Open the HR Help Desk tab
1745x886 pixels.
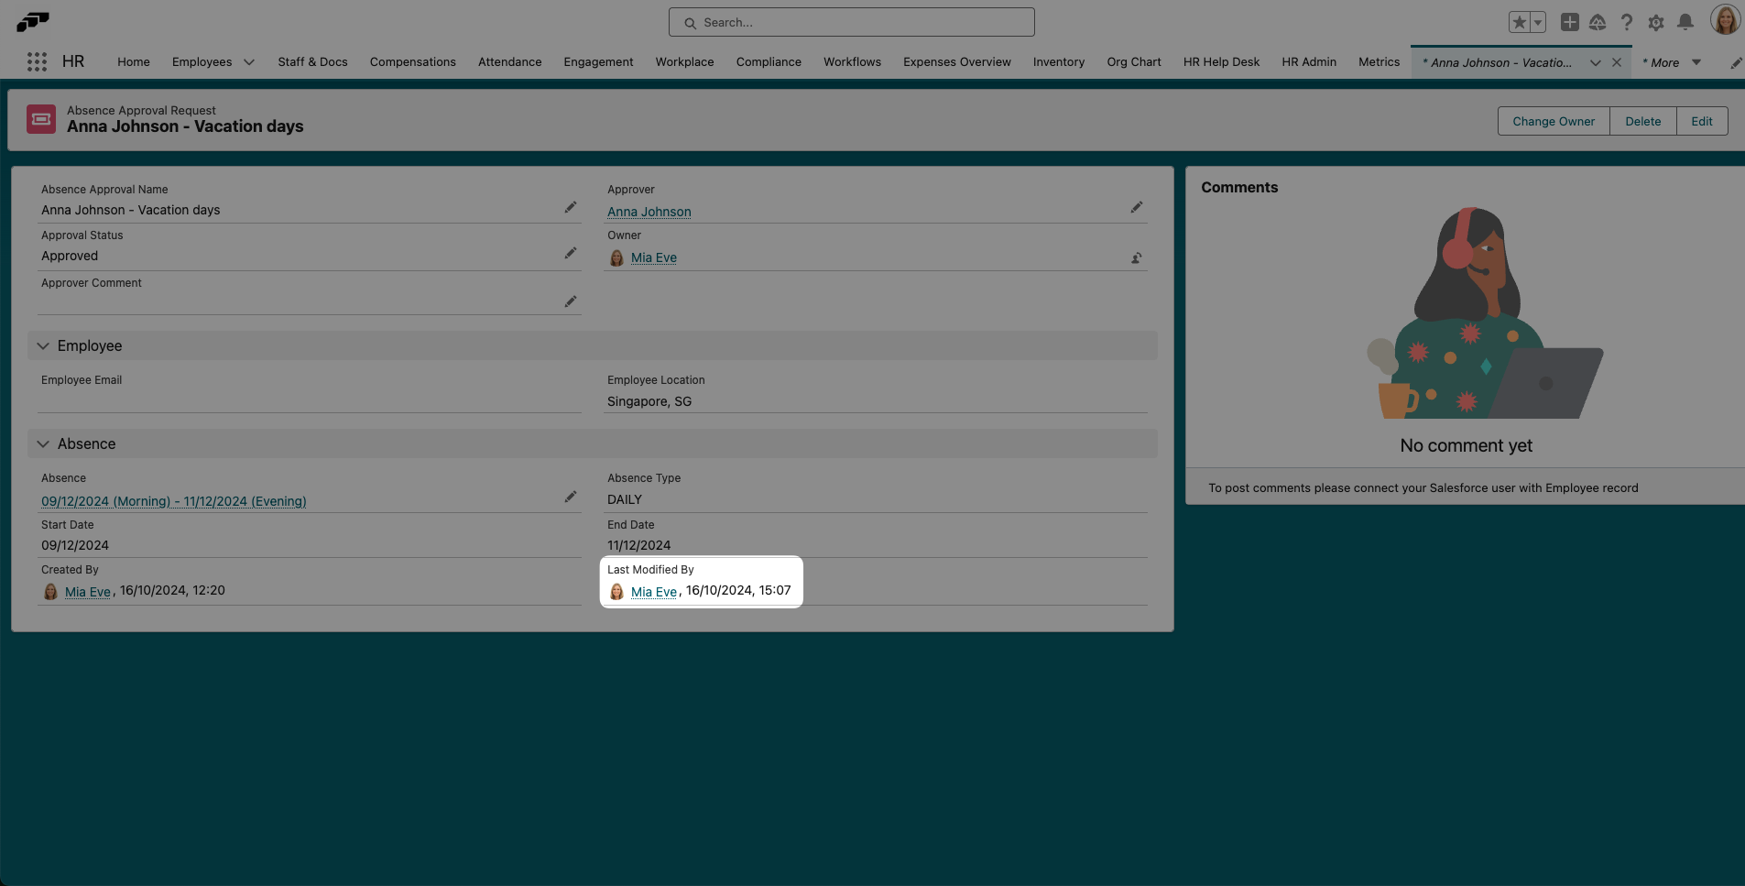(x=1220, y=61)
